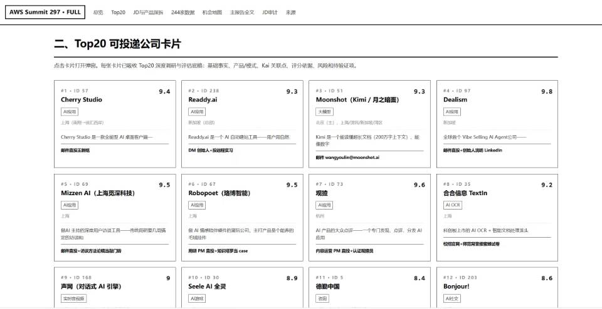
Task: Click the '#5 • ID 69' label
Action: (75, 184)
